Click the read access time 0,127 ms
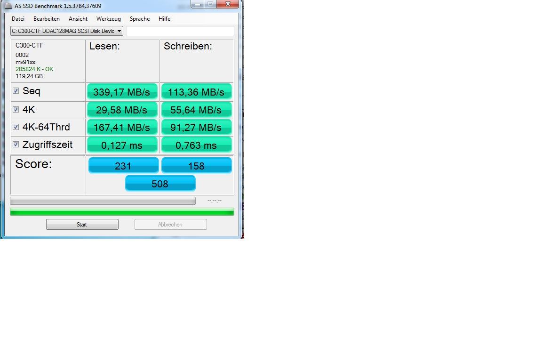Screen dimensions: 542x339 pos(122,145)
